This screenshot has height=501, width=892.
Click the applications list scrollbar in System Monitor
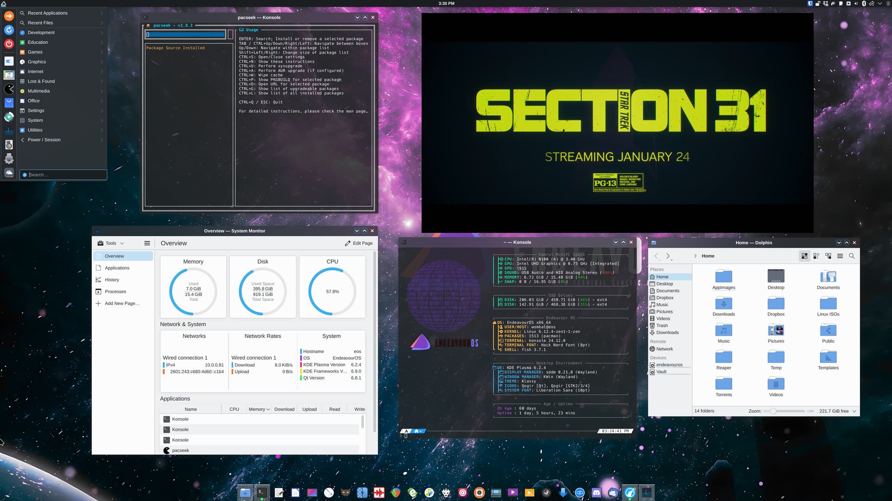(x=362, y=422)
